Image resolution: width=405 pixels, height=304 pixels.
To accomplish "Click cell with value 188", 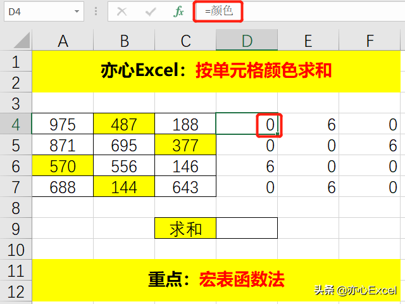I will pyautogui.click(x=185, y=123).
